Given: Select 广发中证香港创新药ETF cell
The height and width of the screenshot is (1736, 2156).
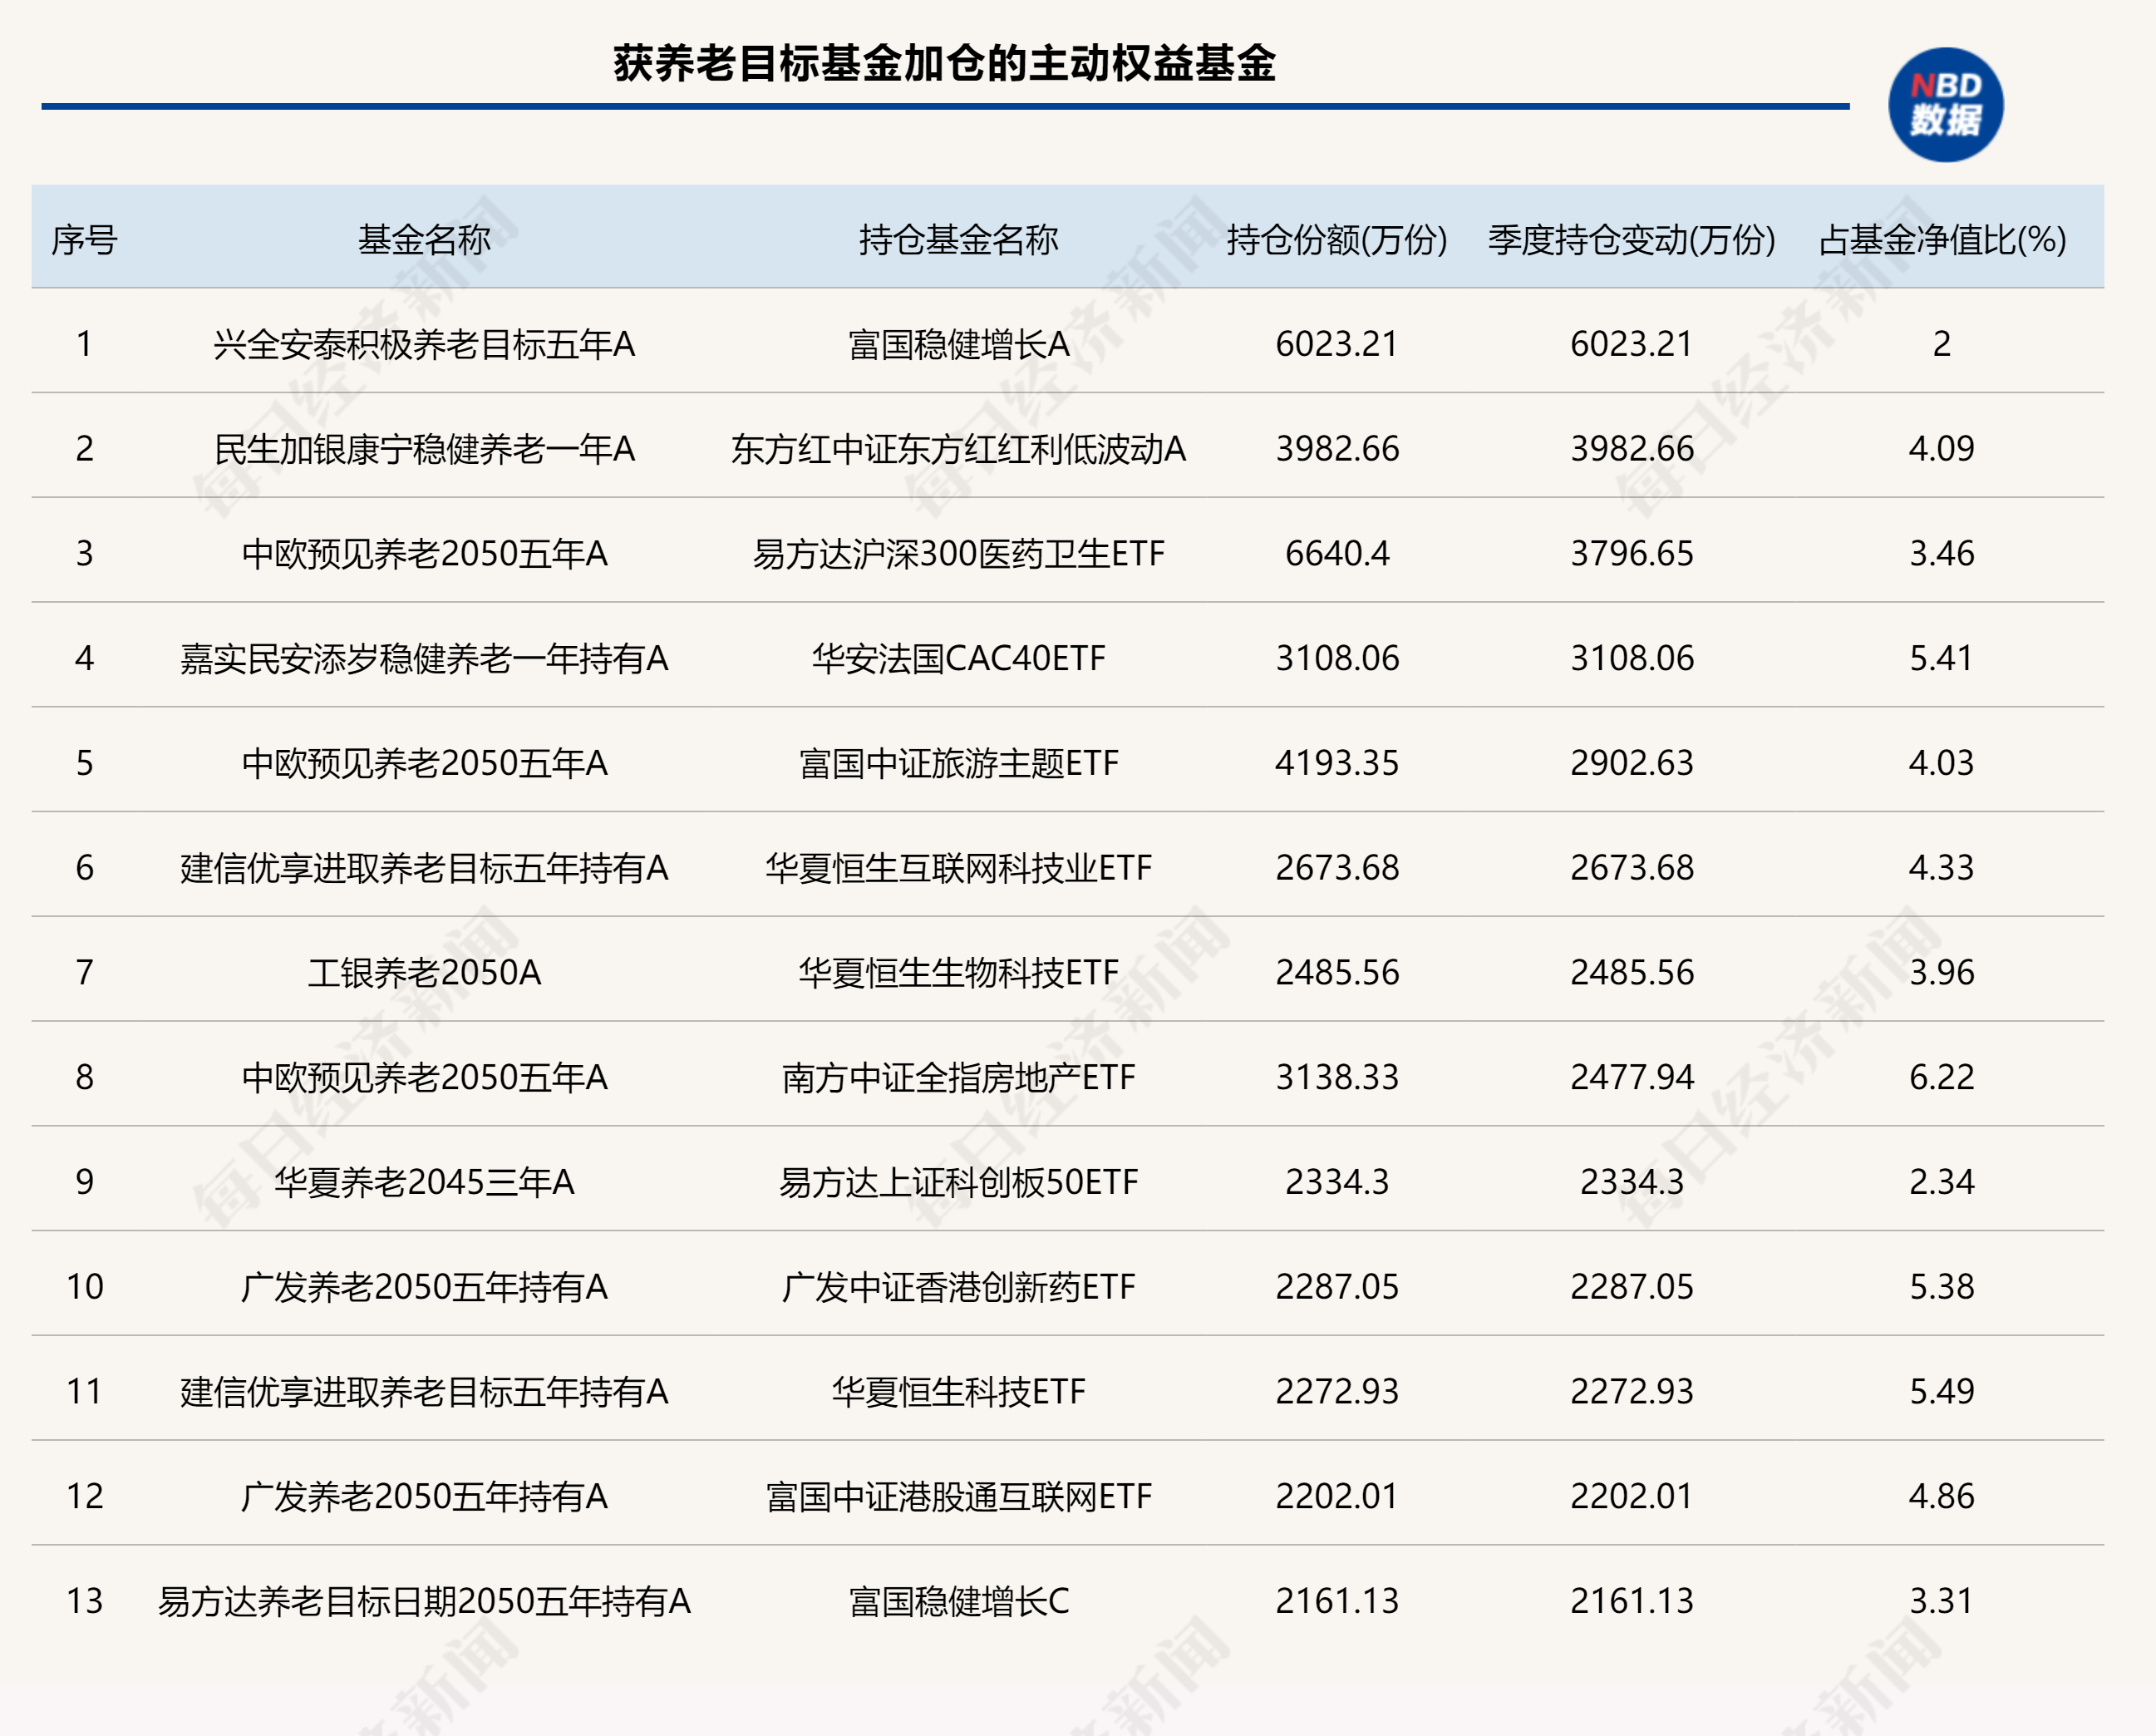Looking at the screenshot, I should [958, 1287].
